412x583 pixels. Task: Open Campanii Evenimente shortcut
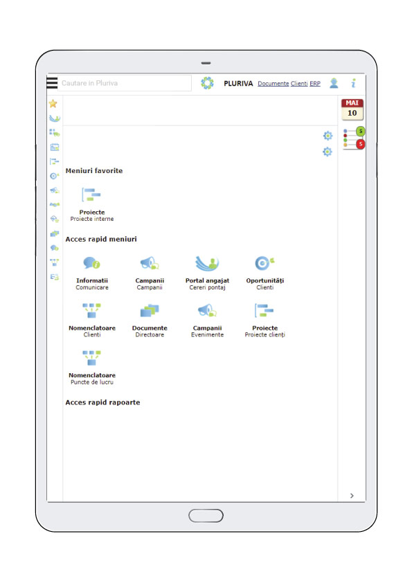point(207,320)
